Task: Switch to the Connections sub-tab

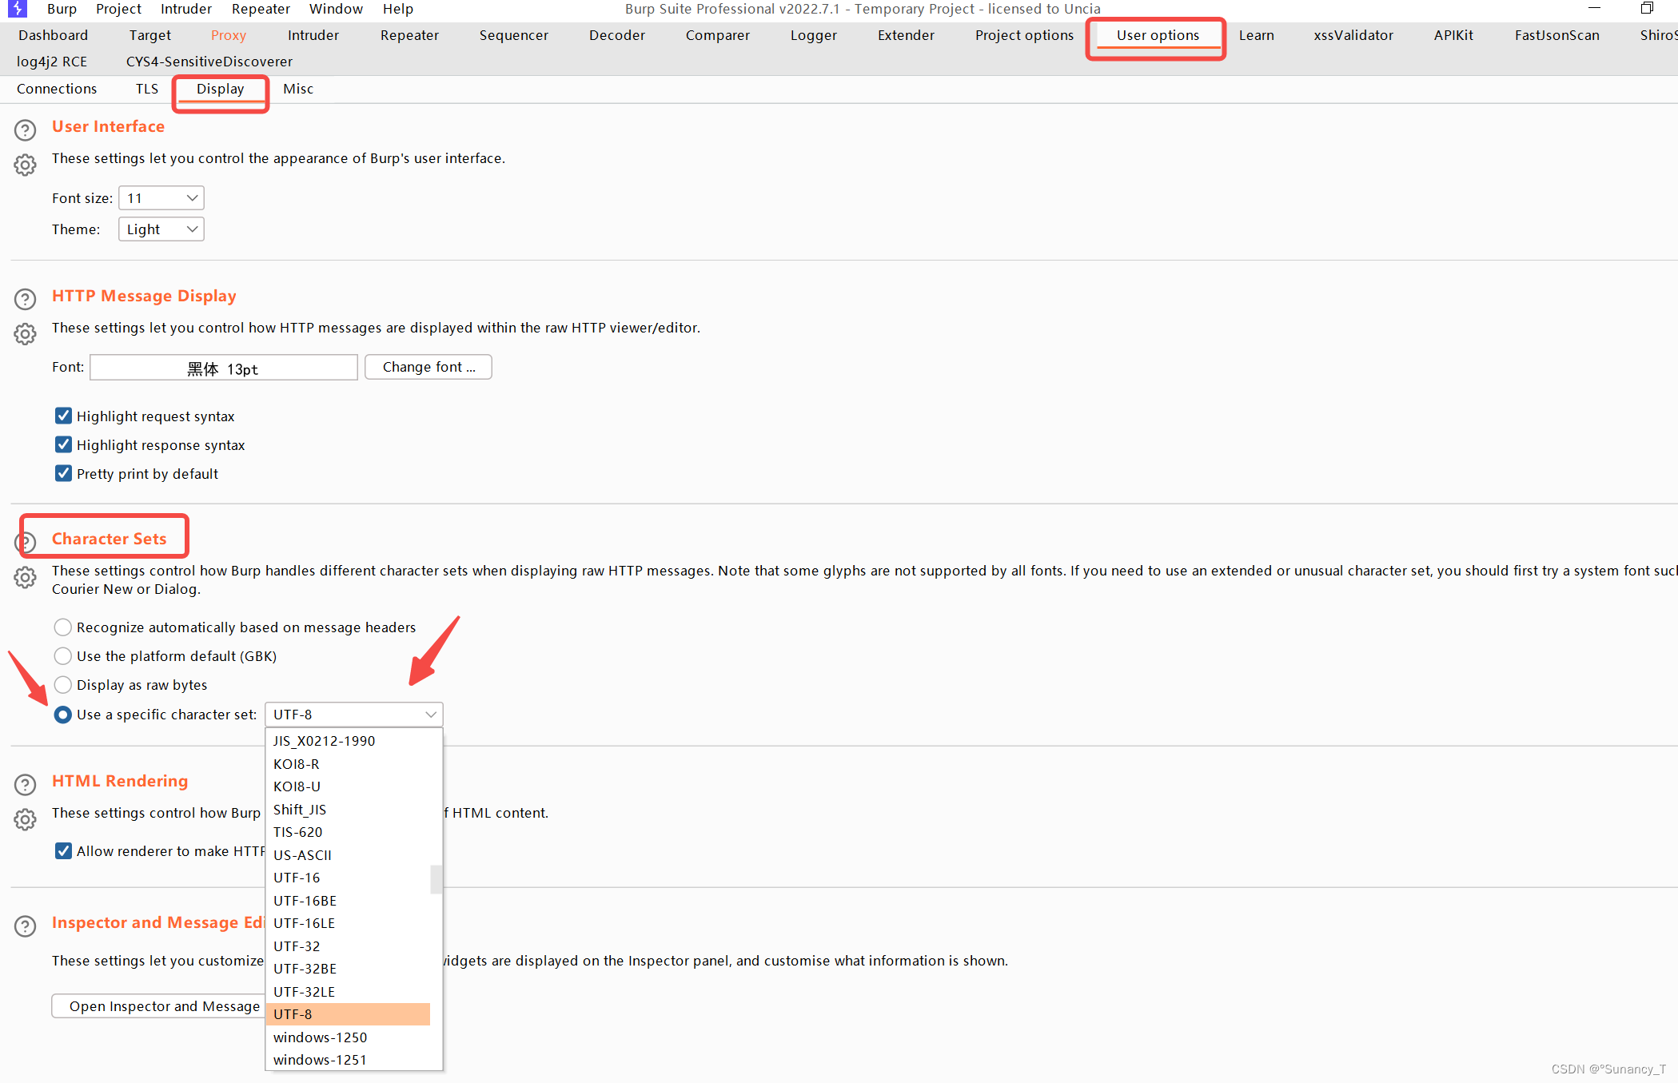Action: click(57, 89)
